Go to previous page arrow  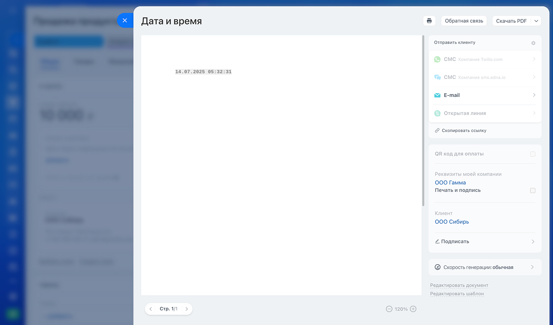point(151,309)
